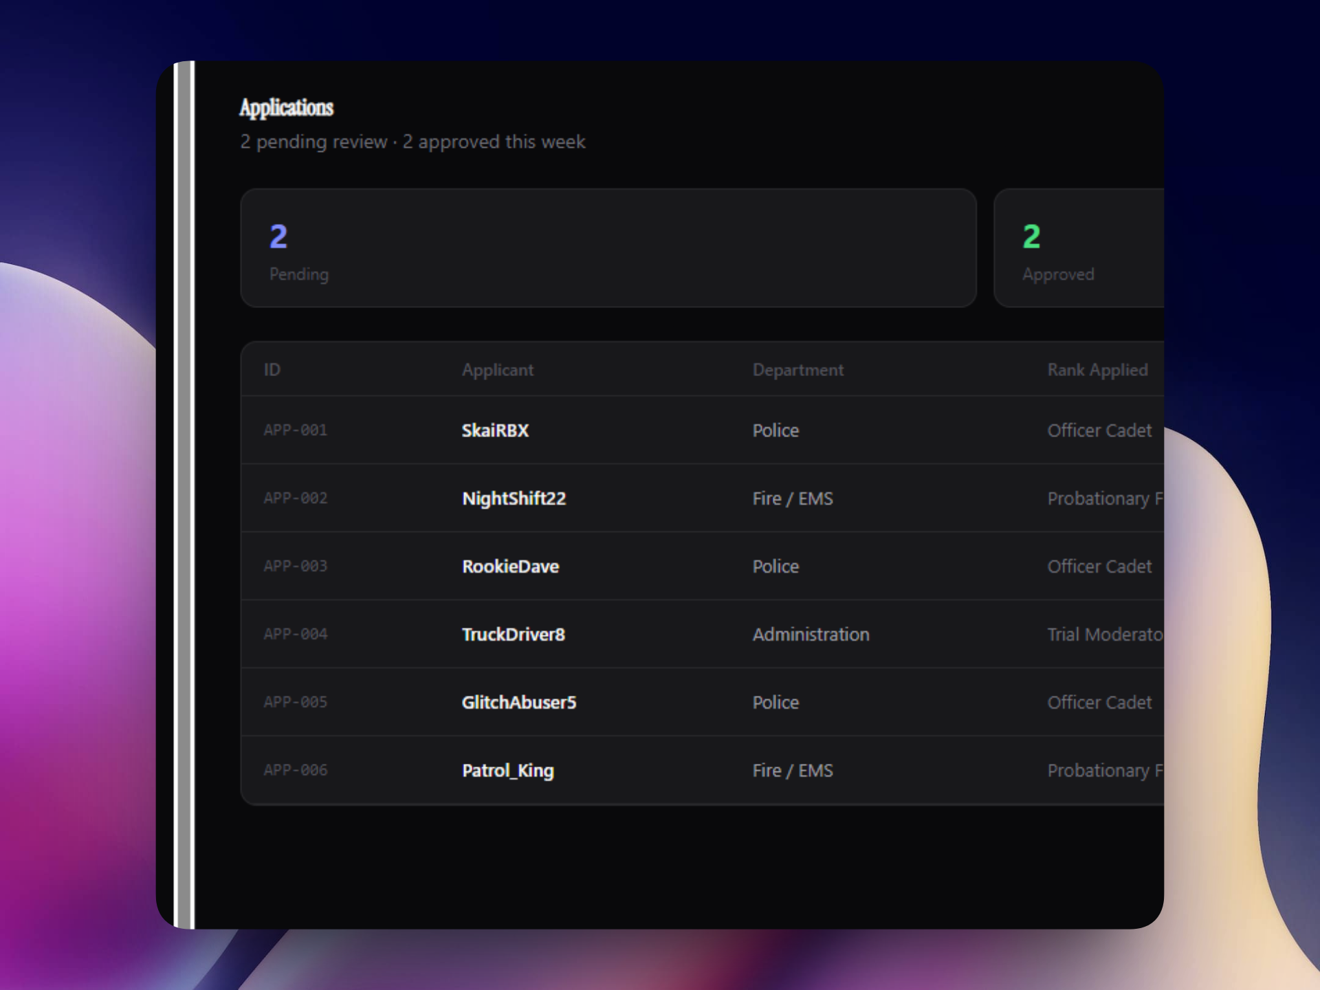Click Fire / EMS in Patrol_King row
Image resolution: width=1320 pixels, height=990 pixels.
pyautogui.click(x=793, y=770)
